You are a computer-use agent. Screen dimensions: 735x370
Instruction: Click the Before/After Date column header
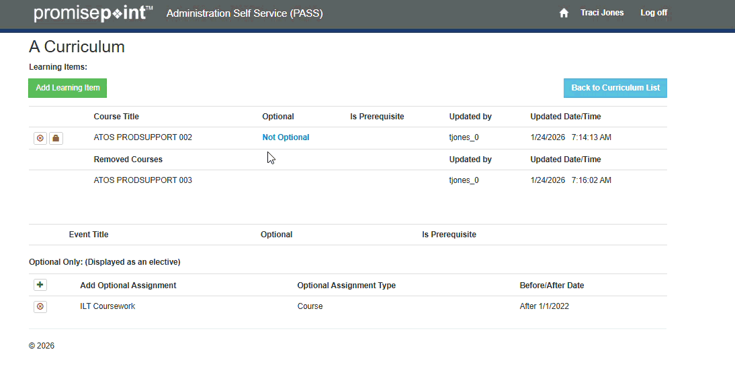tap(552, 286)
